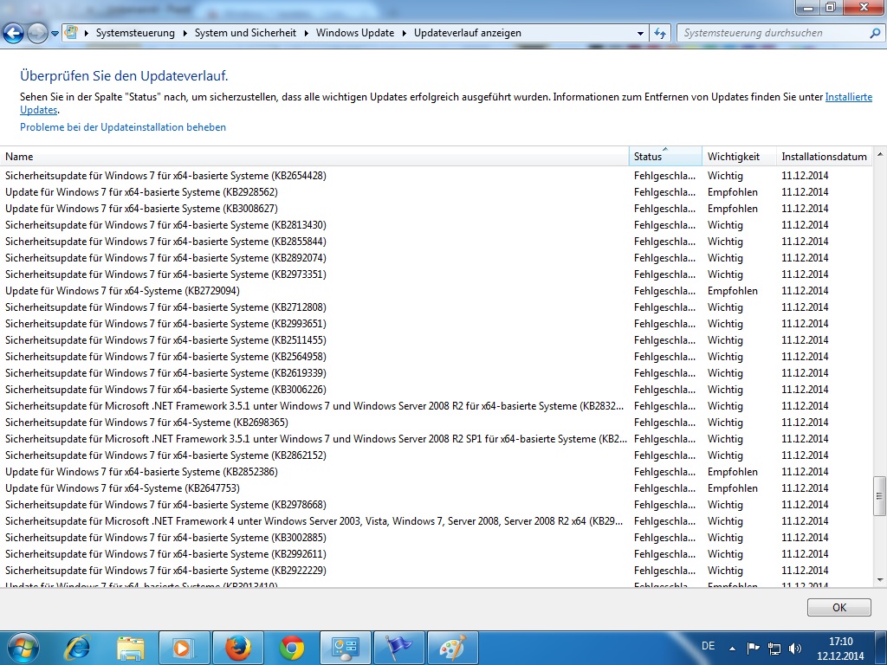Screen dimensions: 887x665
Task: Click scrollbar down arrow of update list
Action: [880, 580]
